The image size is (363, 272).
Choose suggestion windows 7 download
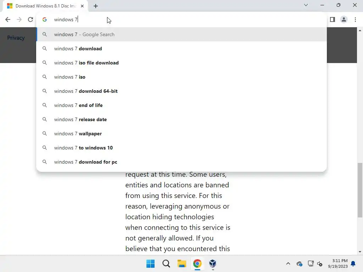coord(182,49)
